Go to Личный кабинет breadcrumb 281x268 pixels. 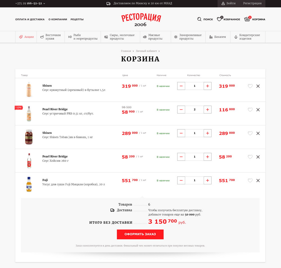(146, 51)
